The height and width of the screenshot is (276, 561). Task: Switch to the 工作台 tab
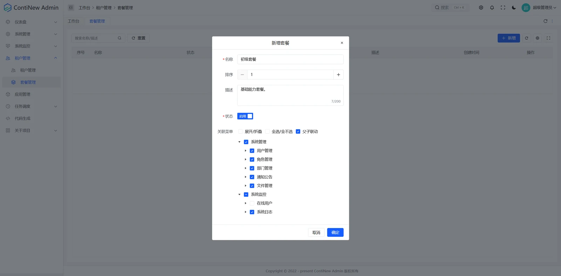(x=73, y=21)
